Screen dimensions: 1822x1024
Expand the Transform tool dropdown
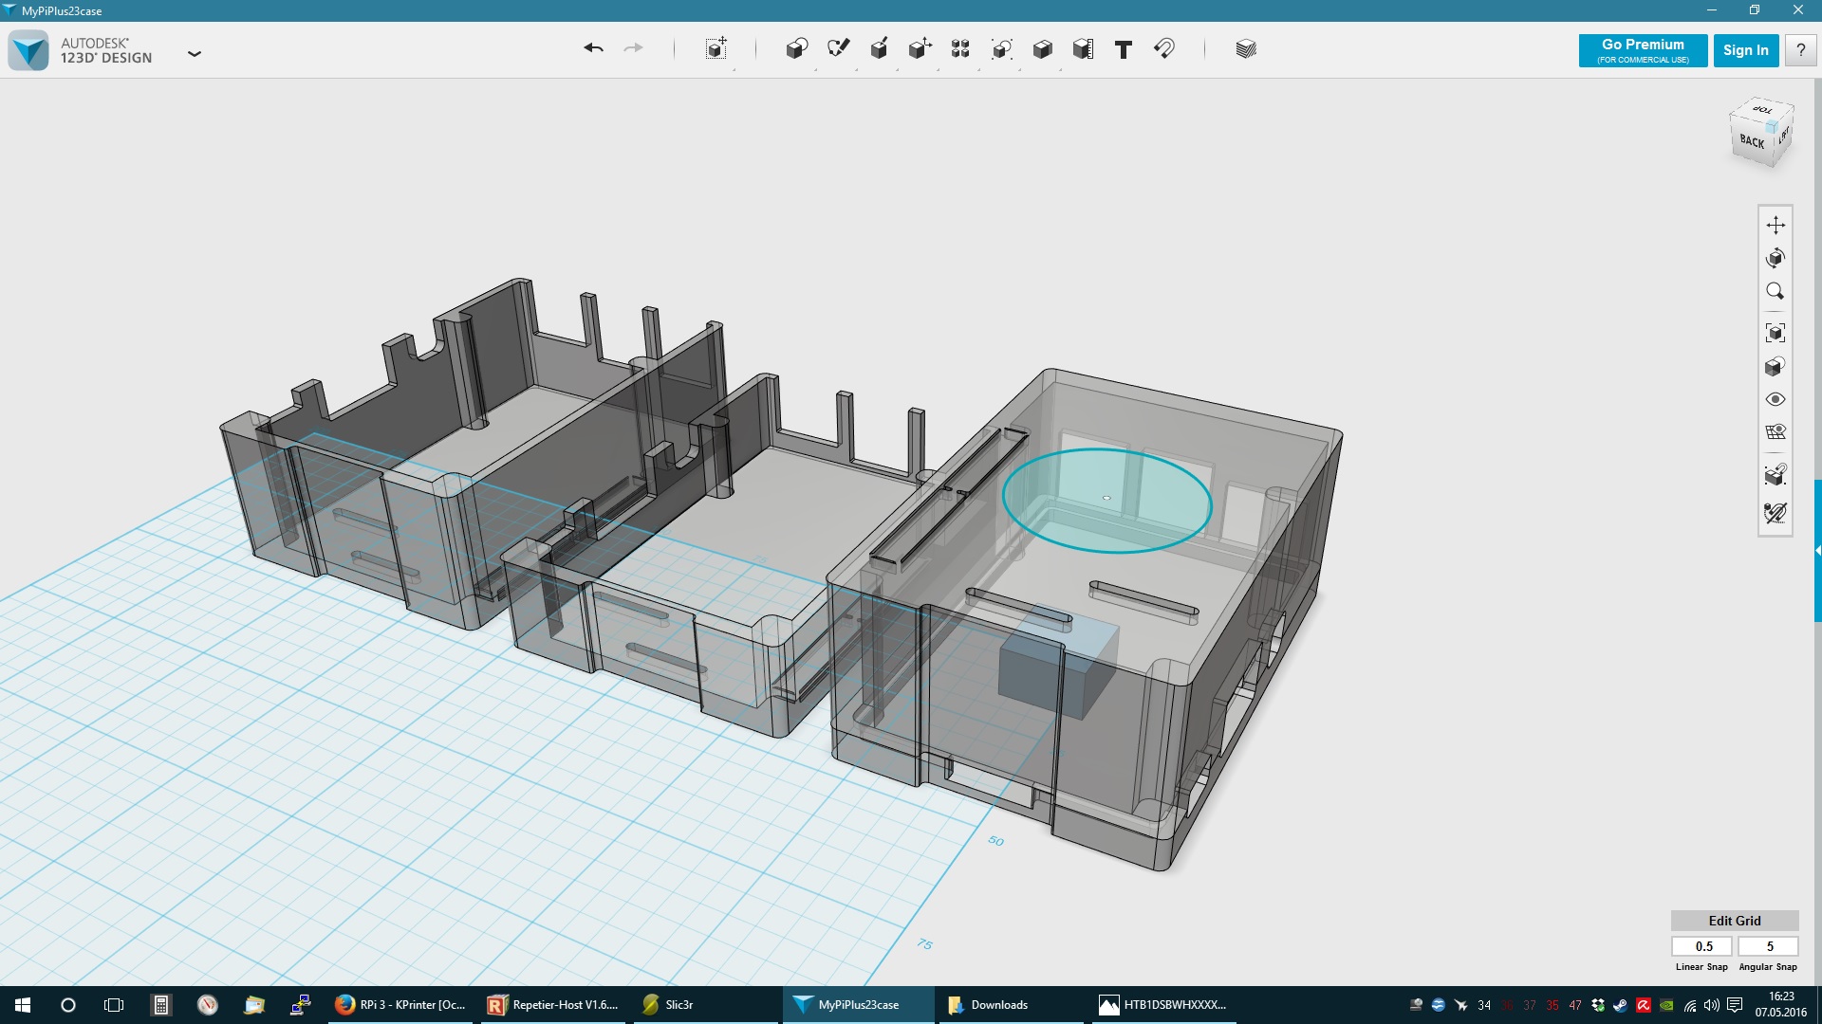716,48
